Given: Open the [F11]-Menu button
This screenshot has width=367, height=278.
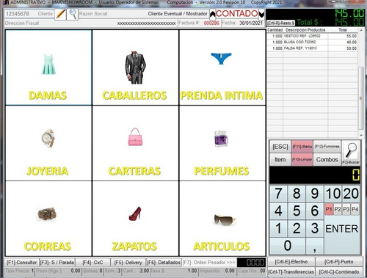Looking at the screenshot, I should 302,147.
